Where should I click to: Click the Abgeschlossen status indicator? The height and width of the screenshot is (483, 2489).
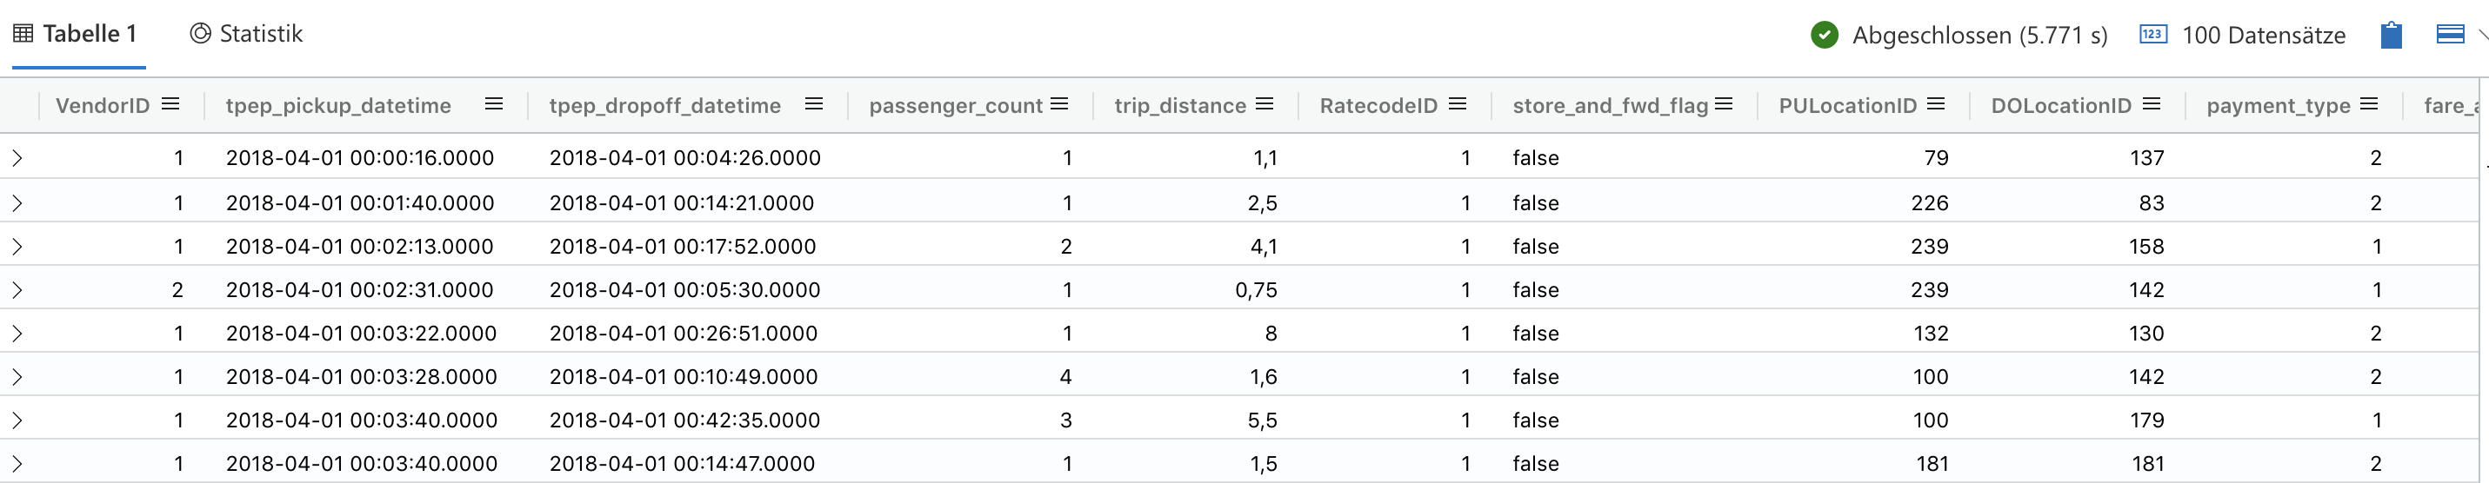1959,36
